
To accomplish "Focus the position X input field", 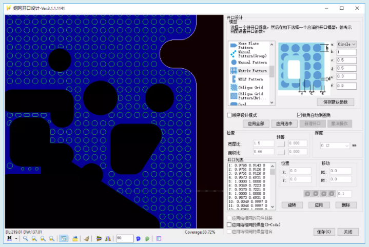I will point(300,171).
